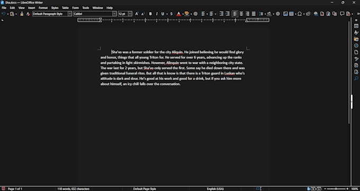
Task: Toggle Bold formatting
Action: (150, 14)
